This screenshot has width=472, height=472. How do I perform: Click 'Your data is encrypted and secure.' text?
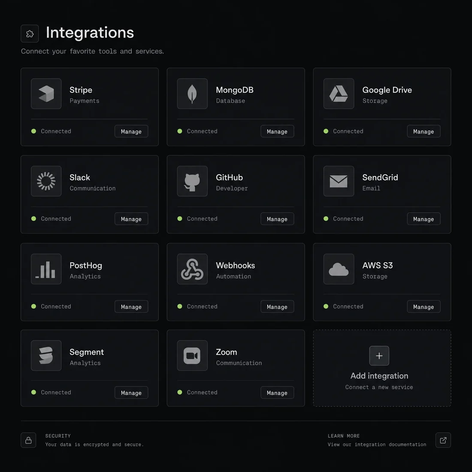[x=94, y=444]
